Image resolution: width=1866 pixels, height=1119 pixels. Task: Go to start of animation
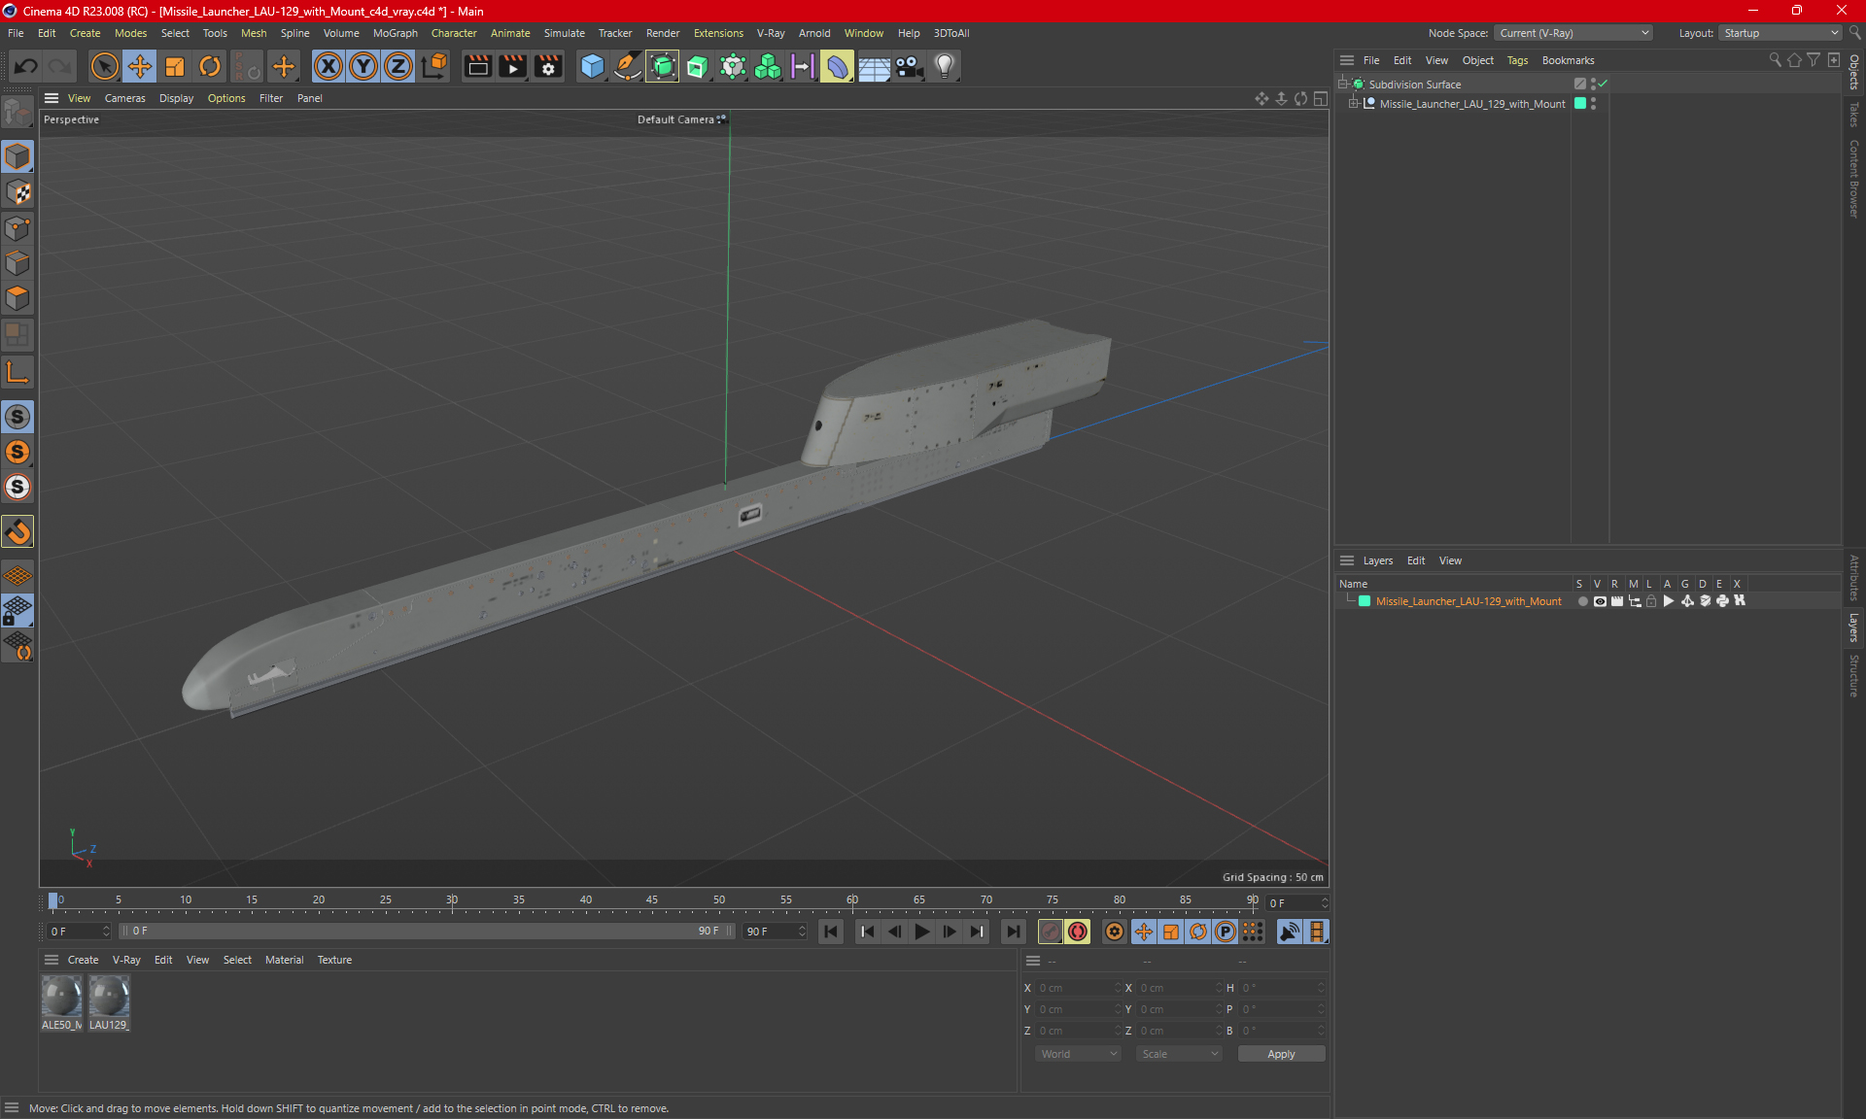831,932
